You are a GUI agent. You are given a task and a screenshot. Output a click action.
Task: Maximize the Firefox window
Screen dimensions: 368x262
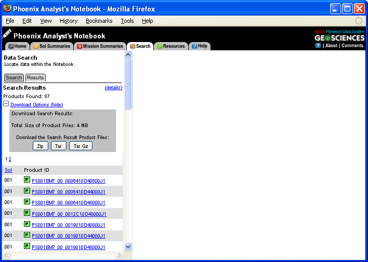(x=347, y=9)
